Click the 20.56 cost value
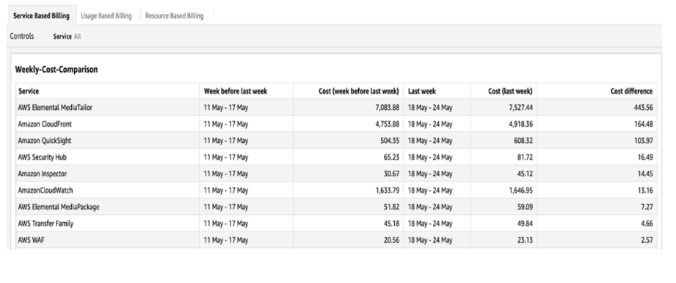 coord(391,240)
